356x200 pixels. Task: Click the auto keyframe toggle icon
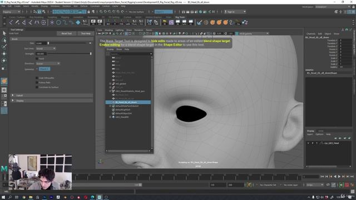tap(347, 185)
